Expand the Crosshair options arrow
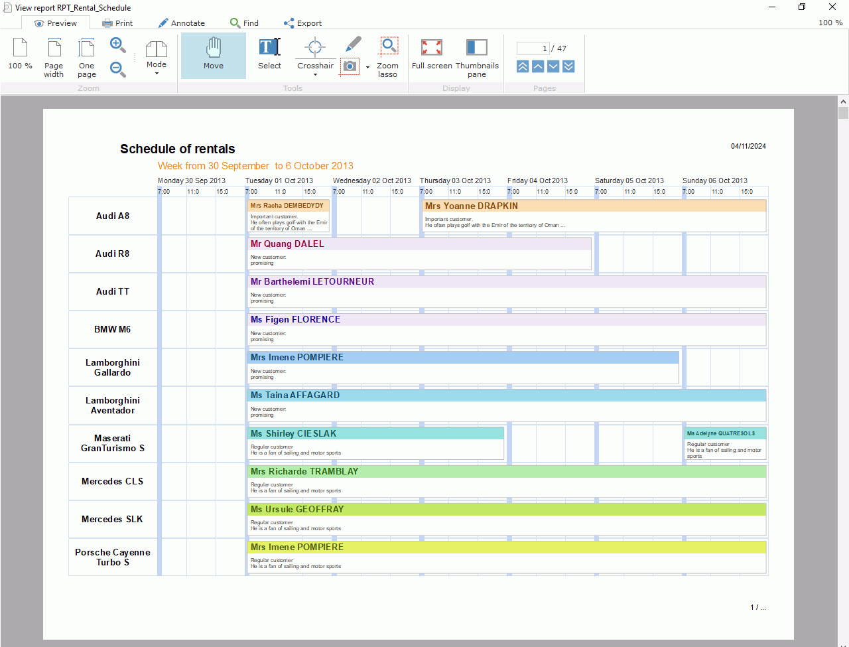This screenshot has height=647, width=849. pyautogui.click(x=315, y=74)
